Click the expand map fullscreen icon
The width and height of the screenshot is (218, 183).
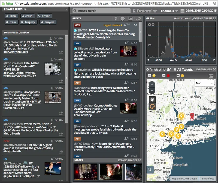[x=214, y=69]
